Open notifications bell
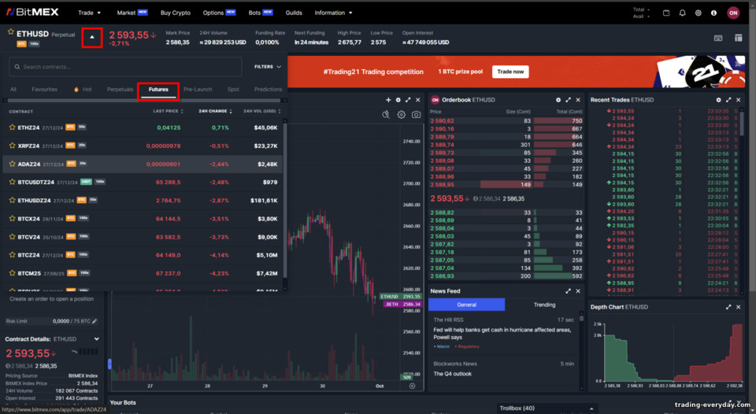This screenshot has width=756, height=414. tap(682, 13)
